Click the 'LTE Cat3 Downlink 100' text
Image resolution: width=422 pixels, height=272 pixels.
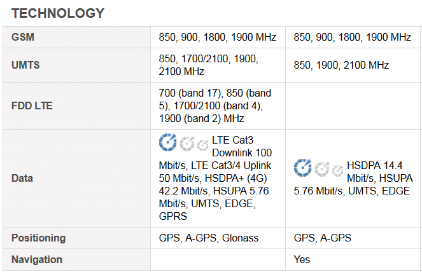point(242,146)
